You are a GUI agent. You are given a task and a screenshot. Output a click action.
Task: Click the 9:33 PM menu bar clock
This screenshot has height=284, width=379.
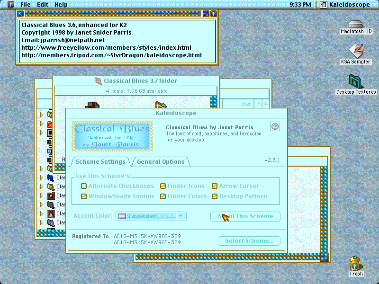pyautogui.click(x=300, y=4)
